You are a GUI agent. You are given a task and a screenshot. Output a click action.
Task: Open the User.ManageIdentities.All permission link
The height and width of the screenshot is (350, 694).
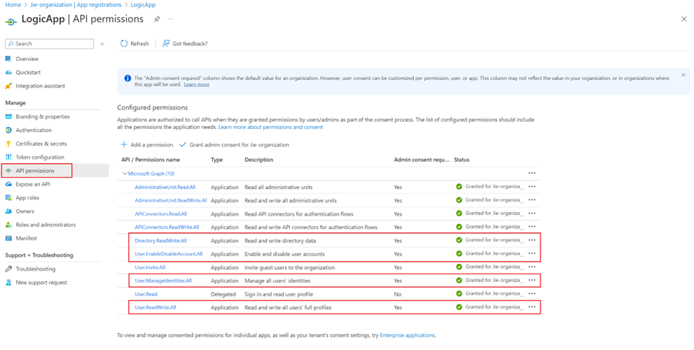click(x=163, y=280)
